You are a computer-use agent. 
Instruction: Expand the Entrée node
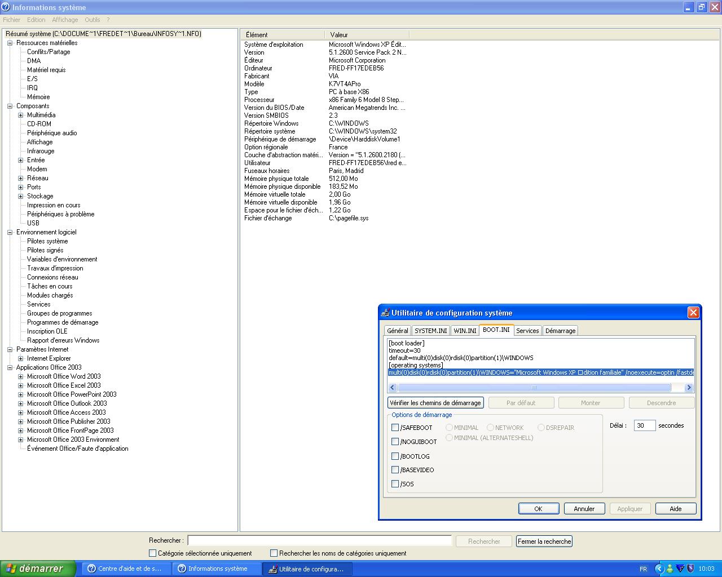click(20, 160)
